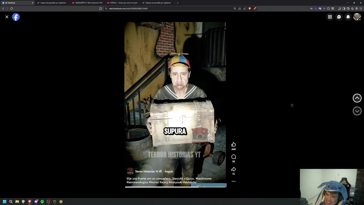The image size is (364, 205).
Task: Open a new browser tab
Action: [178, 3]
